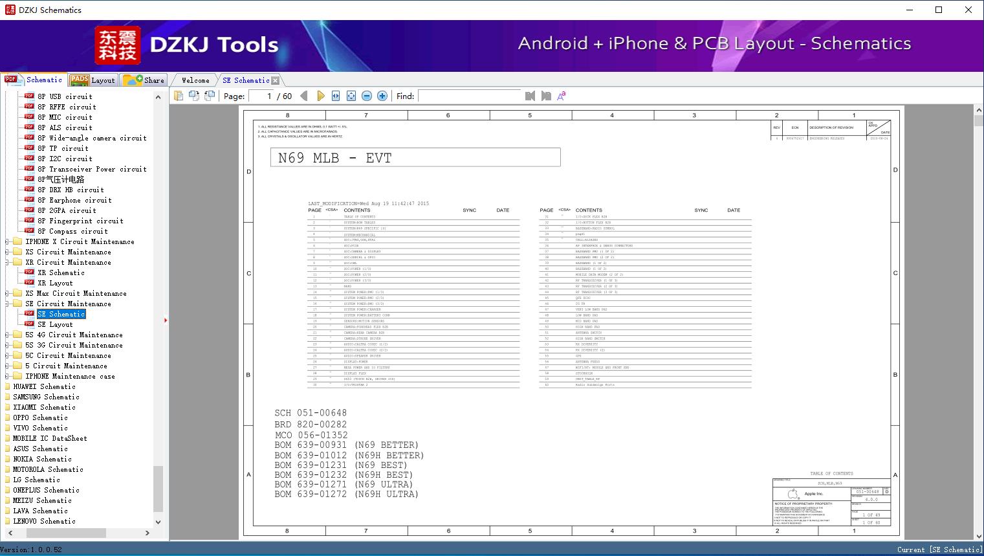Select XIAOMI Schematic folder

coord(44,407)
